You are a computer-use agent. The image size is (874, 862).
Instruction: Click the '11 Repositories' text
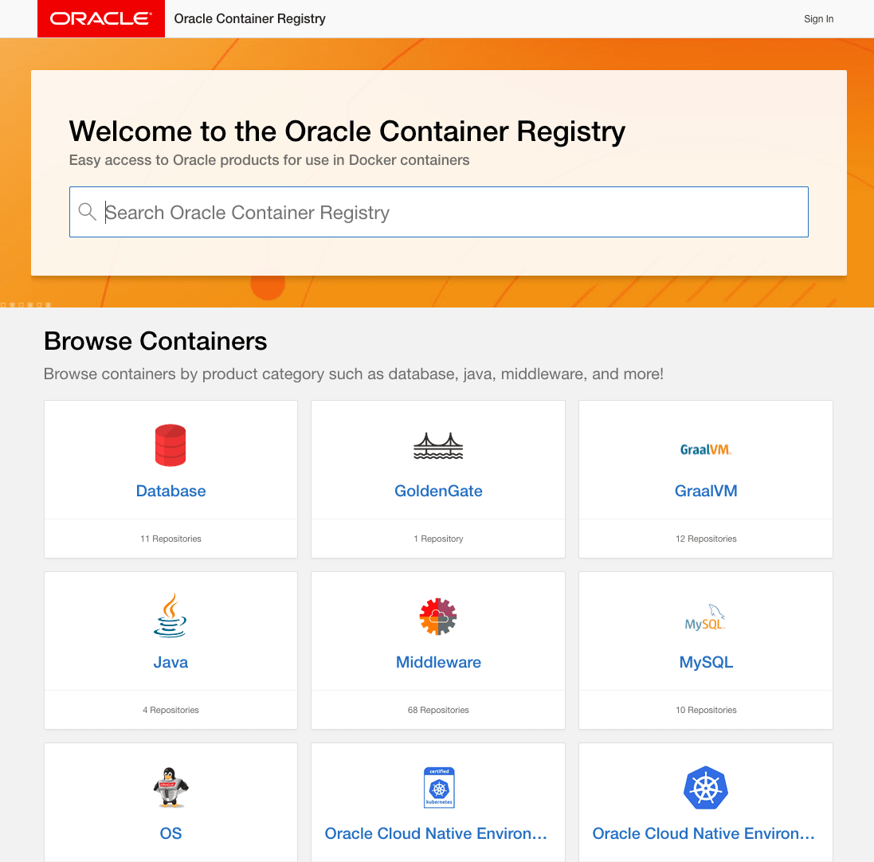click(x=170, y=539)
